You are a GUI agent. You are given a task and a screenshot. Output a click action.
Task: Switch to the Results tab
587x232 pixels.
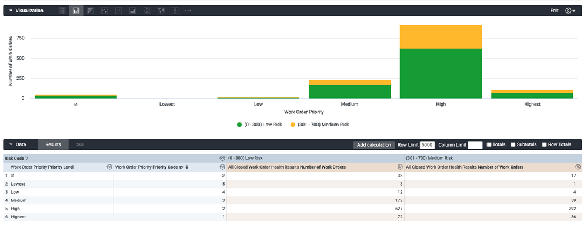53,144
